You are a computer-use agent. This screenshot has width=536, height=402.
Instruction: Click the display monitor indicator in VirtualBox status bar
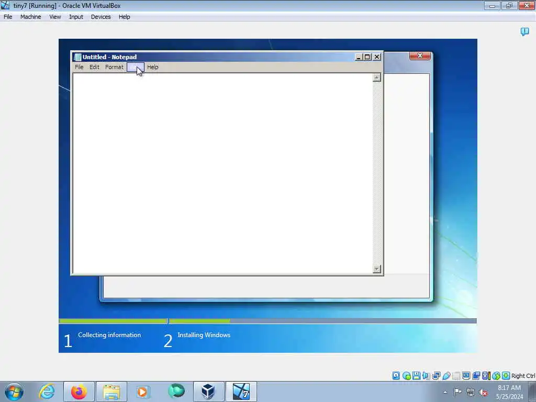click(466, 376)
